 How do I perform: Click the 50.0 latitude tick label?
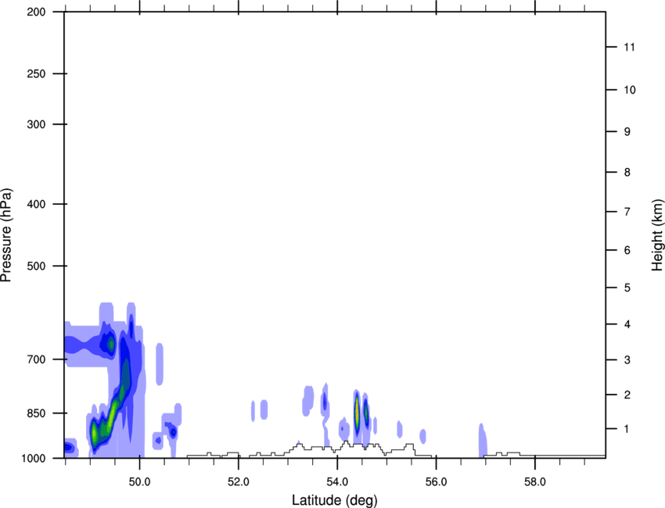[139, 482]
